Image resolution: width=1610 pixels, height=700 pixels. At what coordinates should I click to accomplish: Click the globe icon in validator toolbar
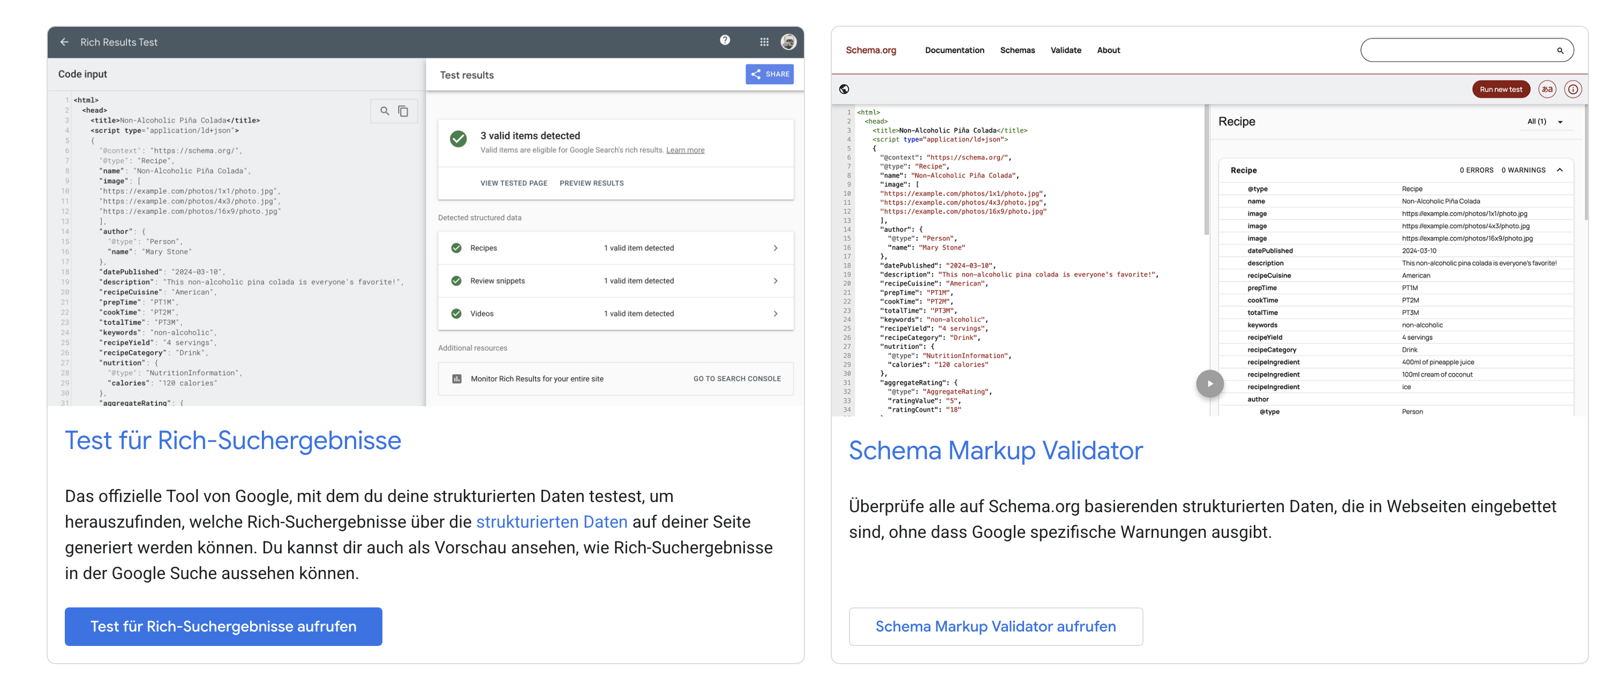click(844, 89)
